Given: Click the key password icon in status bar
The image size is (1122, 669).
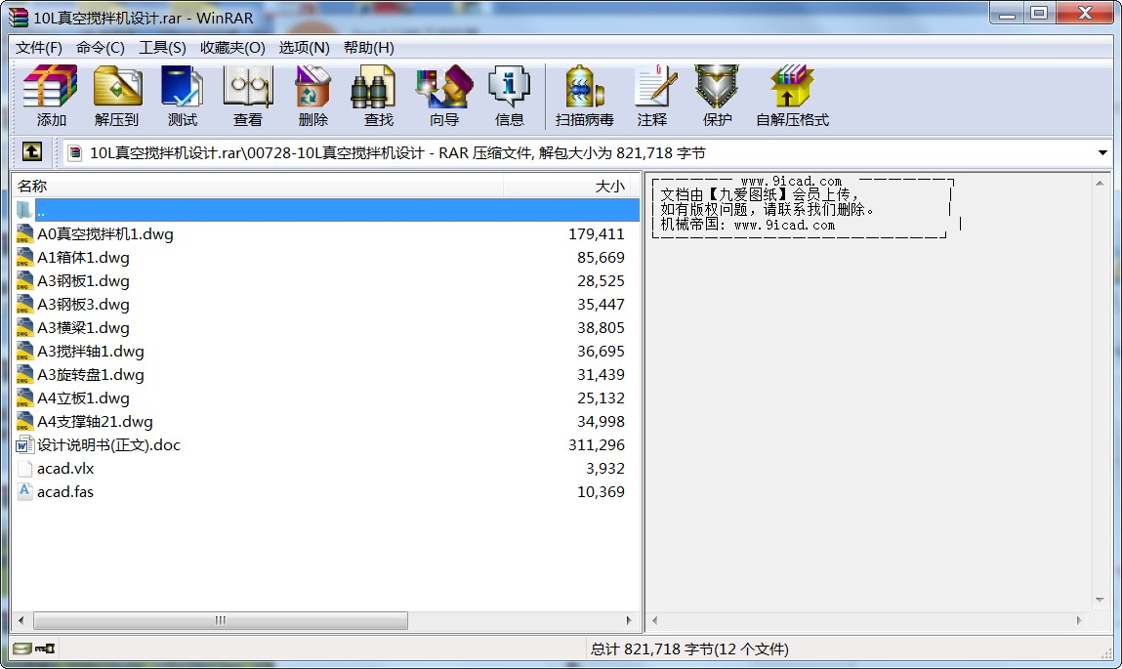Looking at the screenshot, I should click(x=44, y=648).
